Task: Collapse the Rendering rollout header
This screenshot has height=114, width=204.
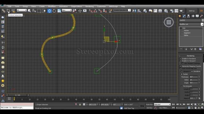Action: [191, 56]
